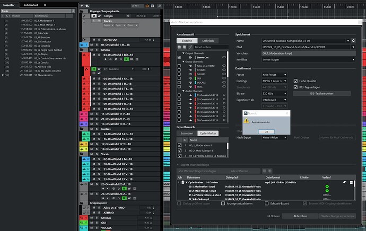
Task: Click the VOCALS group channel icon in export list
Action: 190,83
